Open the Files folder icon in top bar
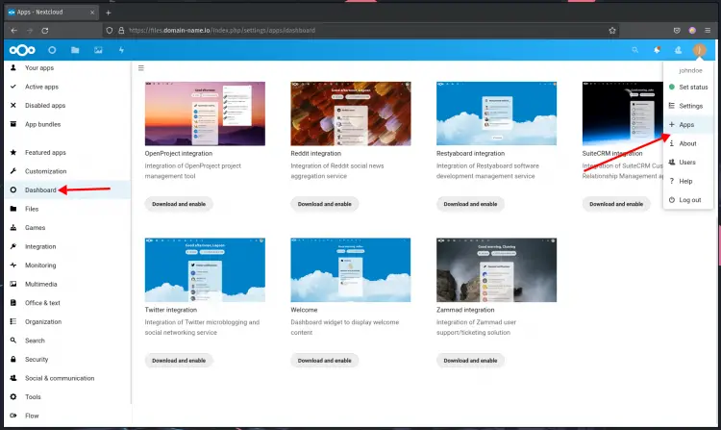 (75, 50)
